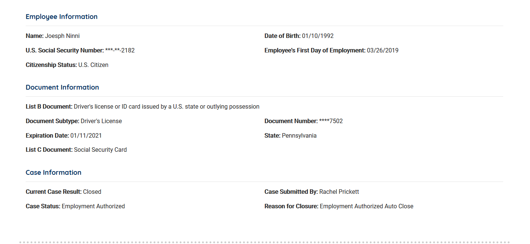530x244 pixels.
Task: Click the List C Document Social Security Card
Action: click(100, 150)
